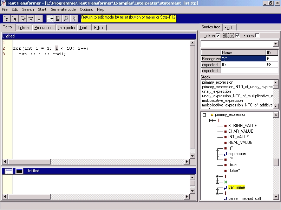281x210 pixels.
Task: Select the STRING_VALUE tree item
Action: (242, 126)
